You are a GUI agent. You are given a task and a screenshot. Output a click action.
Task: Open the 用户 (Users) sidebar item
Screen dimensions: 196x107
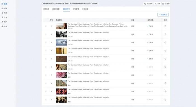coord(4,22)
